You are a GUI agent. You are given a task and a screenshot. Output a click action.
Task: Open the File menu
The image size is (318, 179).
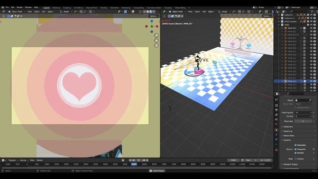coord(7,7)
